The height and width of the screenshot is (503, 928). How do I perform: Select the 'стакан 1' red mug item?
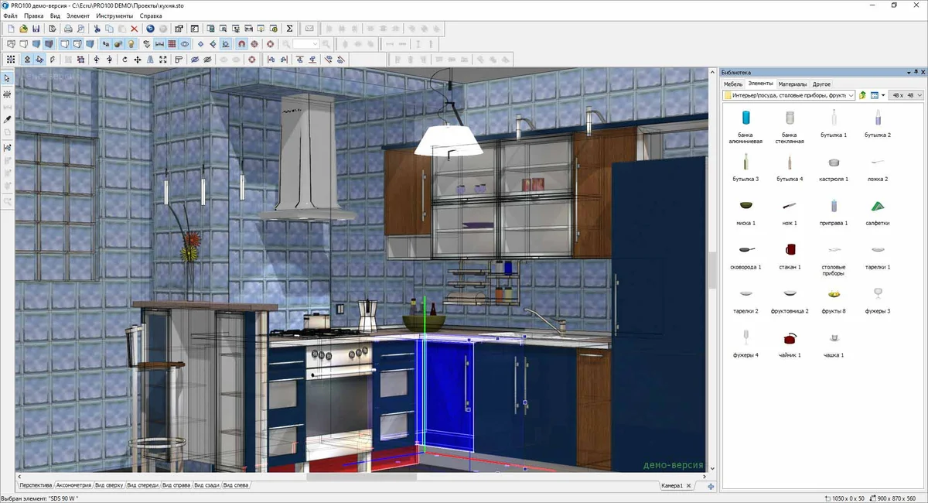pyautogui.click(x=789, y=256)
